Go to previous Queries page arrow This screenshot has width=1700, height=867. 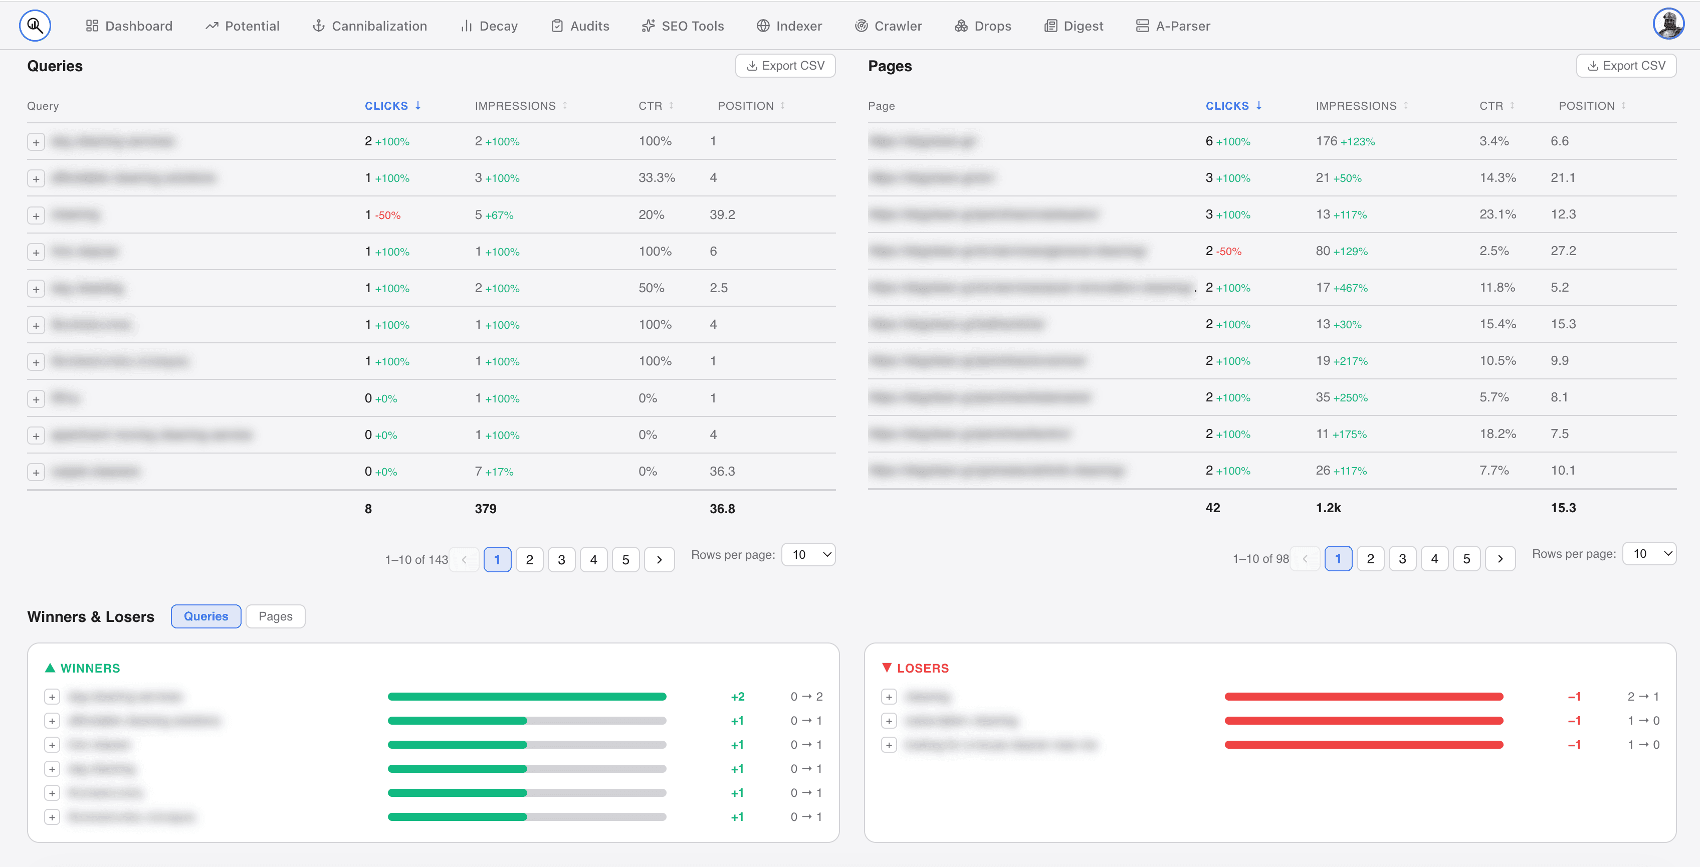click(x=464, y=559)
